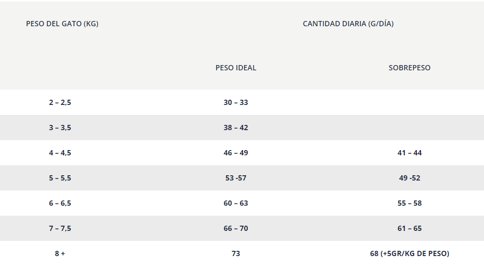The height and width of the screenshot is (265, 484).
Task: Select the '38 – 42' ideal weight amount
Action: click(x=236, y=128)
